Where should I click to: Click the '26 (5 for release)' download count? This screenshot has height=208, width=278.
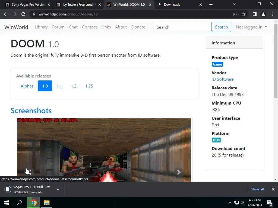click(x=228, y=155)
